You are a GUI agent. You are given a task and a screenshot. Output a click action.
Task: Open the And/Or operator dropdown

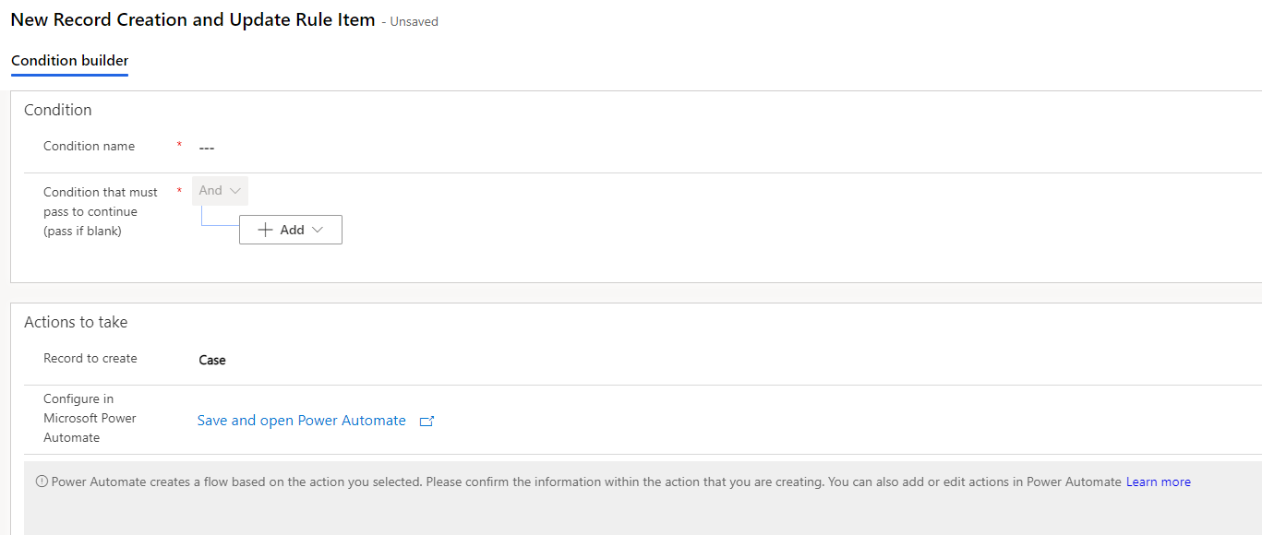[x=219, y=190]
